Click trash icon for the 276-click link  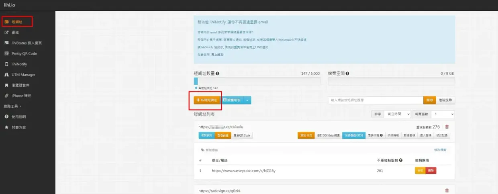point(447,127)
